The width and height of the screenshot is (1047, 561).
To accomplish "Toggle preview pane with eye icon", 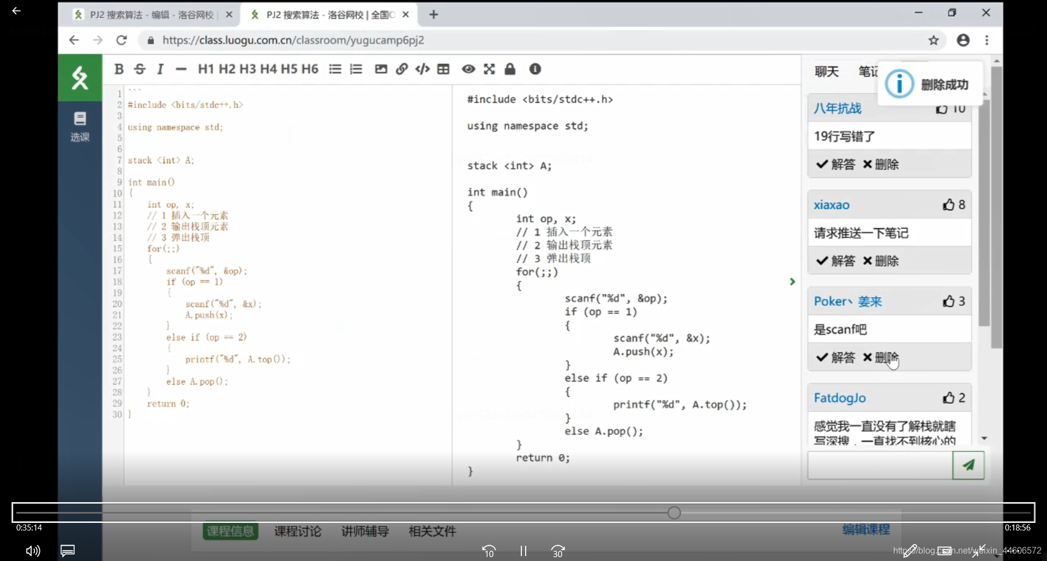I will click(468, 69).
